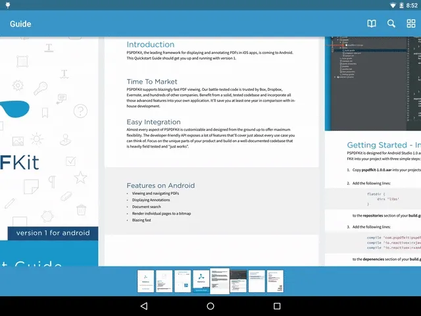Tap the Guide title in the toolbar
Screen dimensions: 421x316
point(20,24)
